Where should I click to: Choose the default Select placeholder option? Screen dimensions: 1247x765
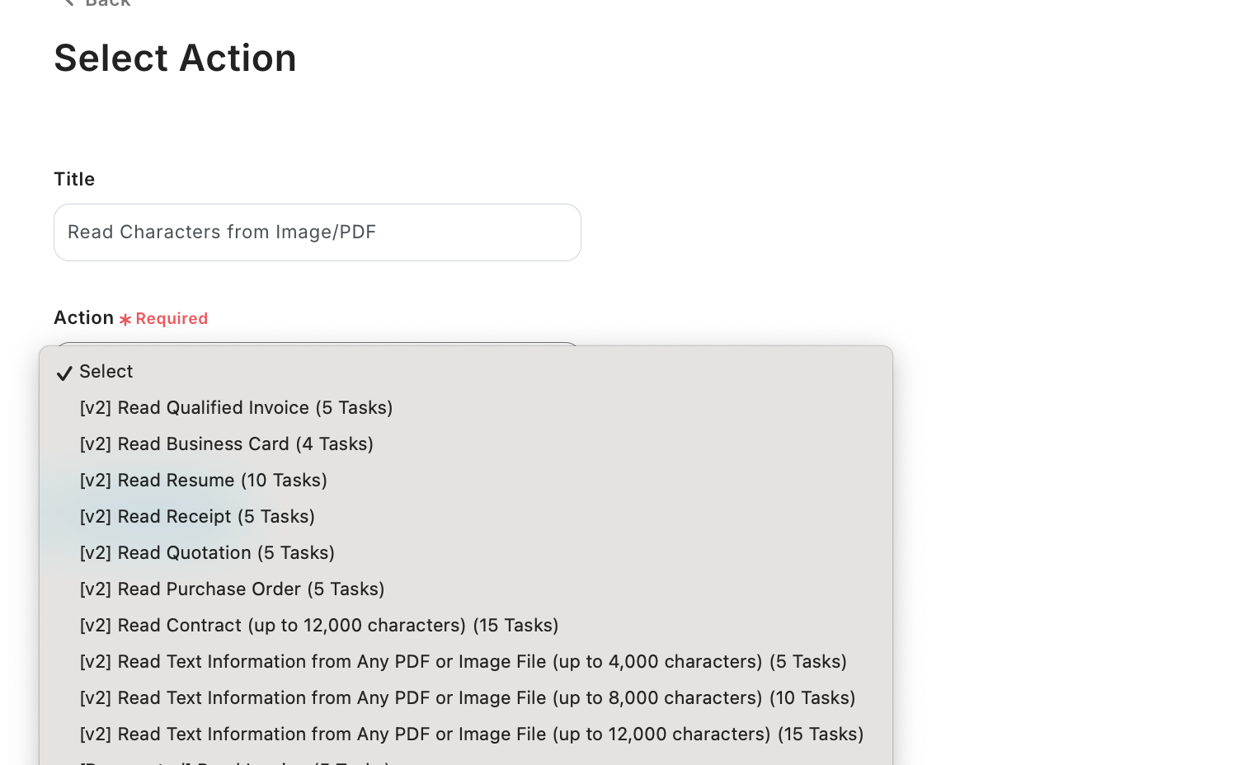coord(106,372)
